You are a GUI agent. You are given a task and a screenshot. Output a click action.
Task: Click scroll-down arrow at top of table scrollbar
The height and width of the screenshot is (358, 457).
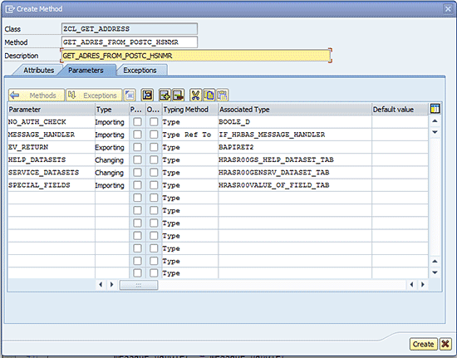click(435, 132)
